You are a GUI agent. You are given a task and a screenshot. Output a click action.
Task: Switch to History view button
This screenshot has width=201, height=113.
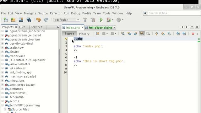tap(84, 34)
